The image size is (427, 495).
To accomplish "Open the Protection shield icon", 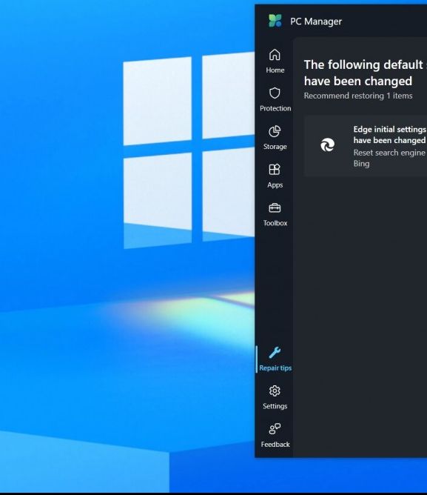I will (275, 93).
